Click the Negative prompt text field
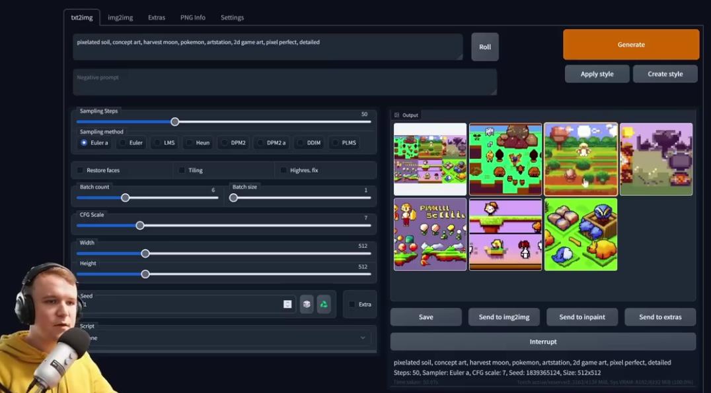 (284, 82)
